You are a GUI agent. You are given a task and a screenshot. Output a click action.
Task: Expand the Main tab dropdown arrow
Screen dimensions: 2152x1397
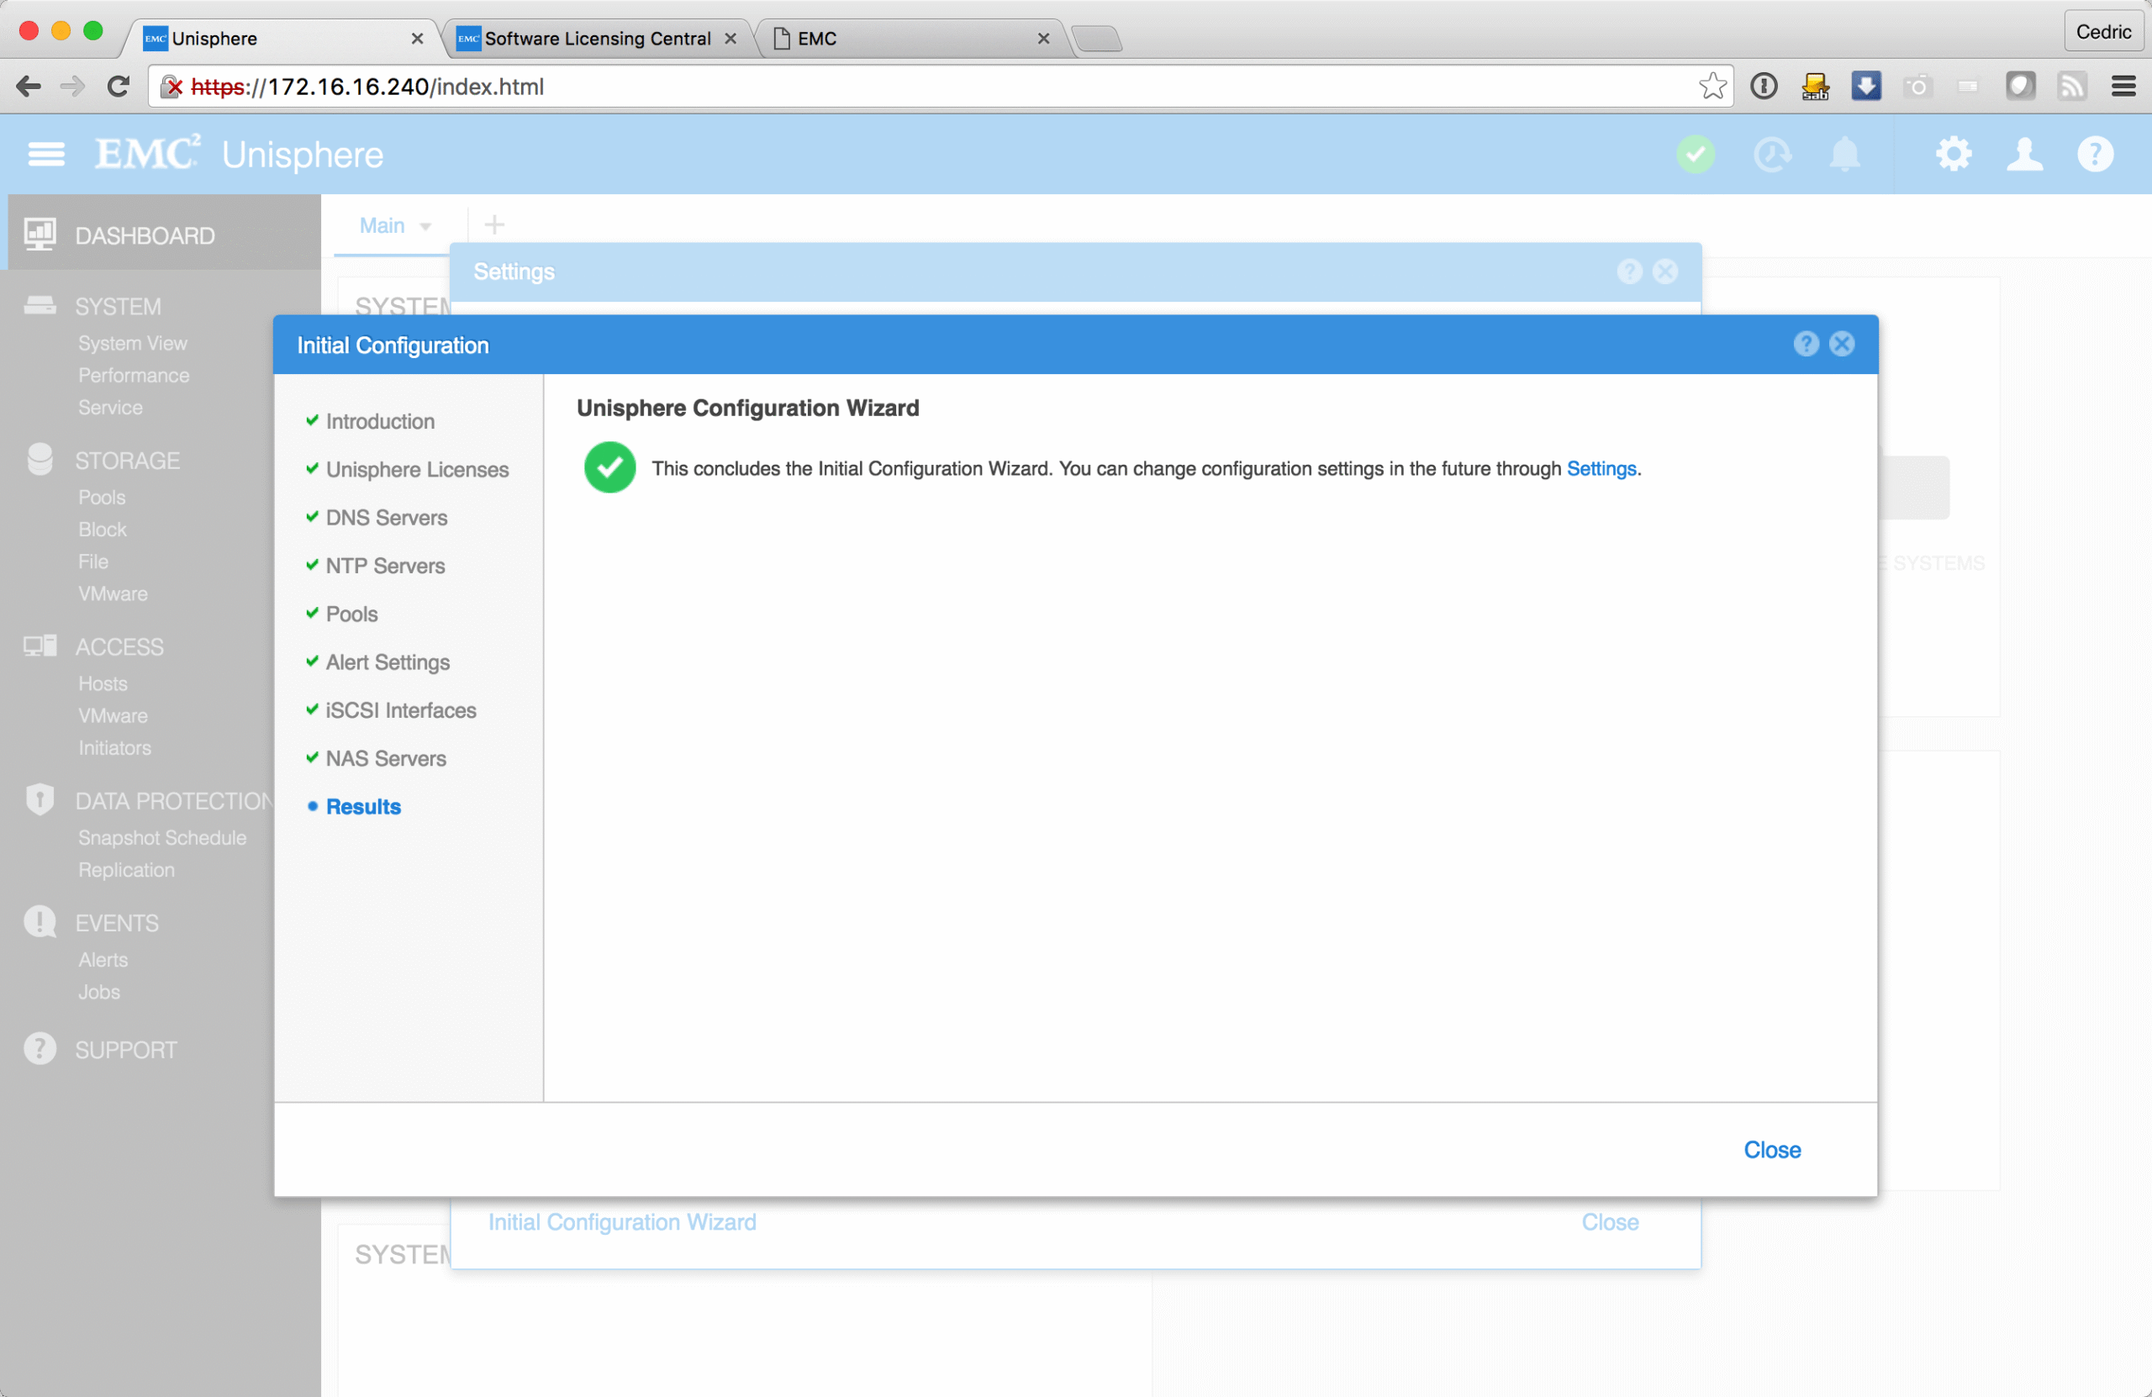click(426, 226)
